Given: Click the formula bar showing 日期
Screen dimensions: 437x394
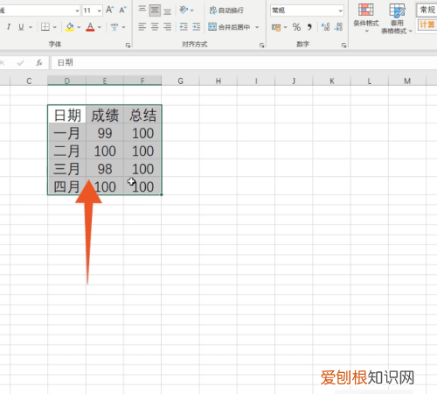Looking at the screenshot, I should (x=244, y=62).
